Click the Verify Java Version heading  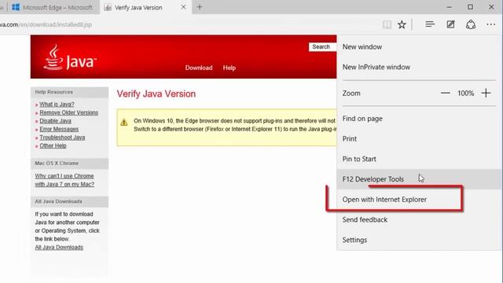pos(156,94)
